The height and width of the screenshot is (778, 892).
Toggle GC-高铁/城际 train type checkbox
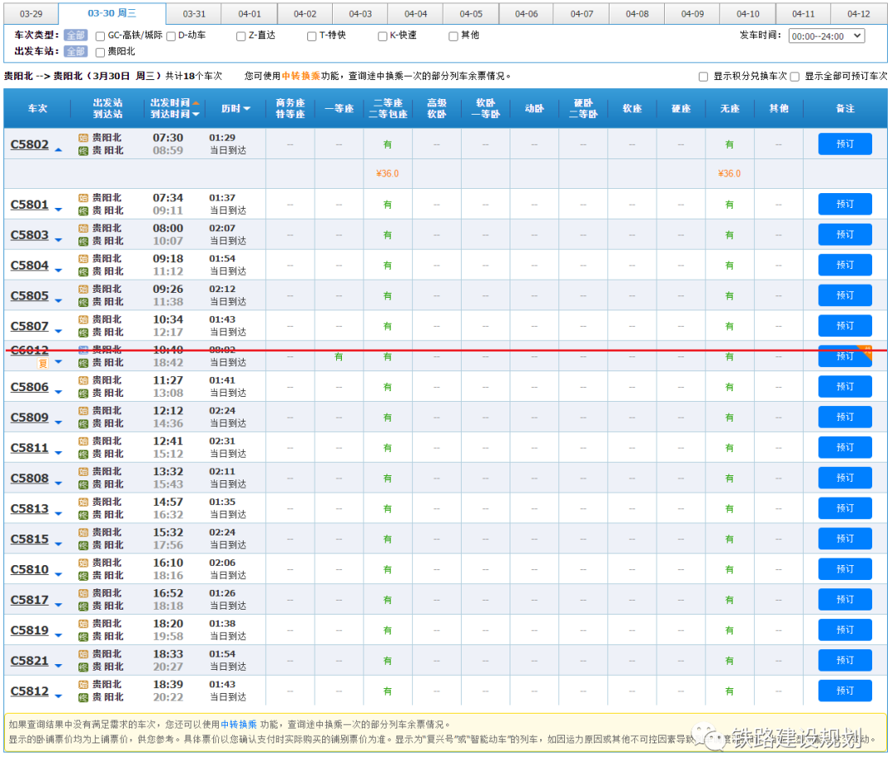tap(100, 36)
